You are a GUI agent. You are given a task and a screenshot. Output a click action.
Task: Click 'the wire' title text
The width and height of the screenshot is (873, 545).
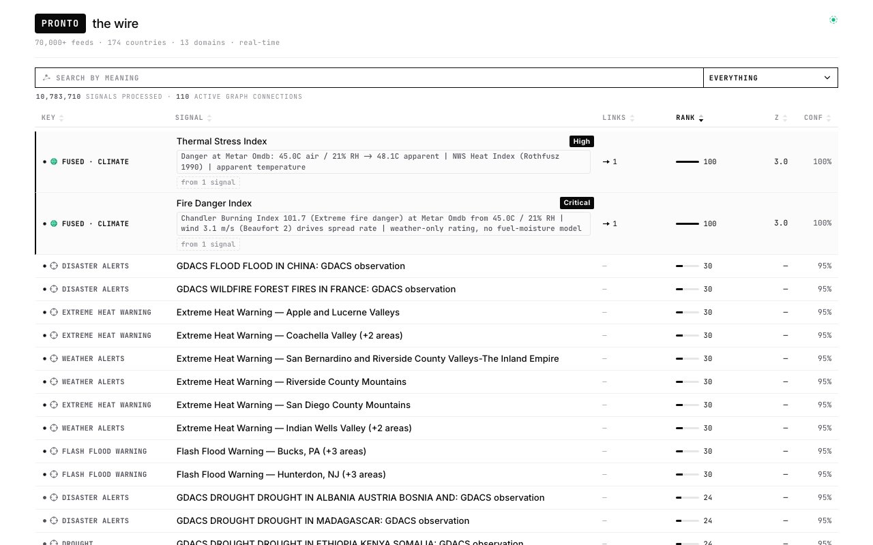(115, 24)
